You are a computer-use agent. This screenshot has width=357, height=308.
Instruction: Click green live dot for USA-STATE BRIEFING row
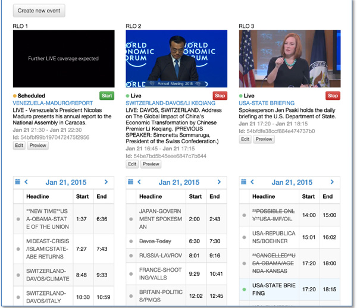(x=244, y=290)
